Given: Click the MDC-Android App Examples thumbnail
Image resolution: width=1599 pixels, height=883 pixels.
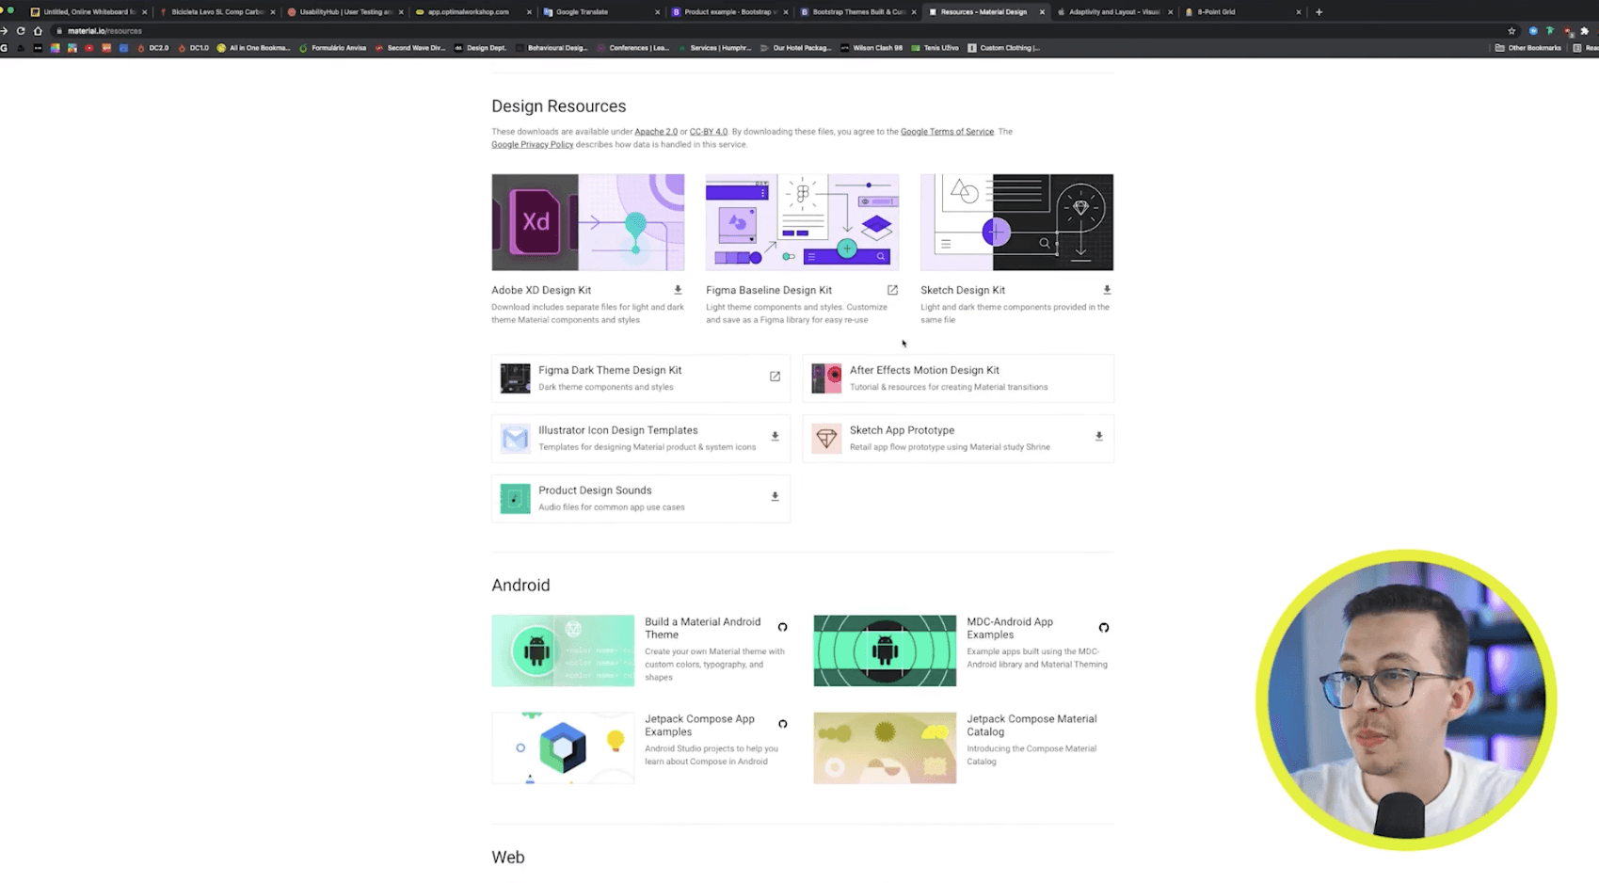Looking at the screenshot, I should point(885,650).
